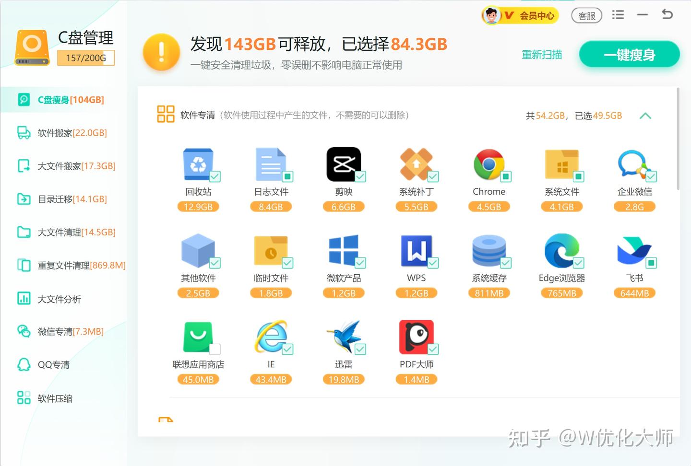Viewport: 691px width, 466px height.
Task: Click the 共54.2GB total text
Action: coord(547,116)
